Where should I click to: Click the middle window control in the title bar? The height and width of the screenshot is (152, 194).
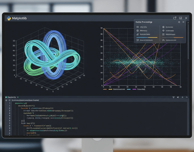pos(181,18)
